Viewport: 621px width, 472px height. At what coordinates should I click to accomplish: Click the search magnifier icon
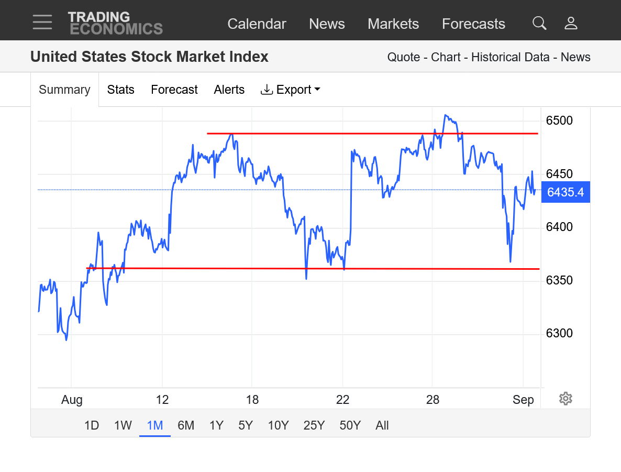(x=539, y=23)
